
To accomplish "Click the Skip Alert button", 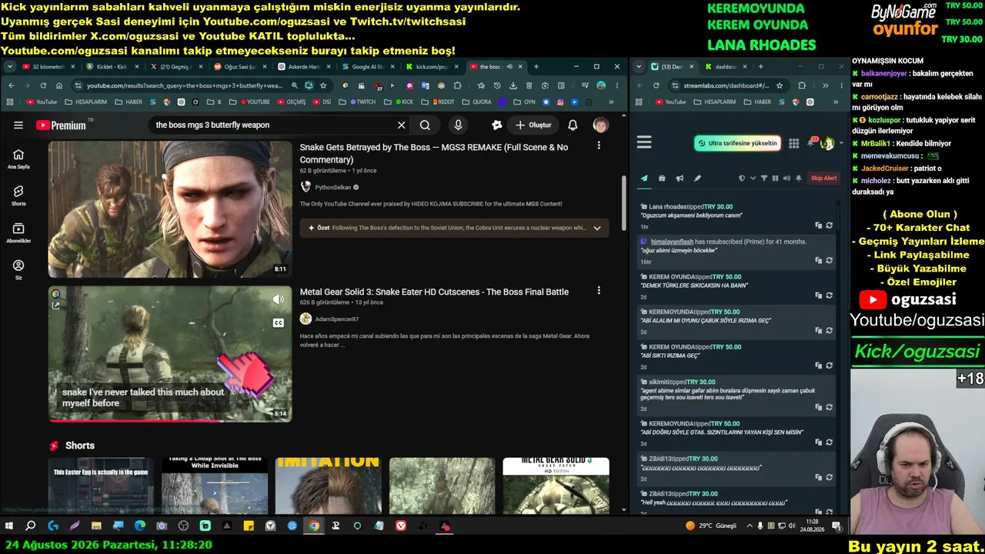I will tap(823, 179).
